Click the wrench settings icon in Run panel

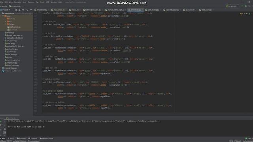(1, 125)
